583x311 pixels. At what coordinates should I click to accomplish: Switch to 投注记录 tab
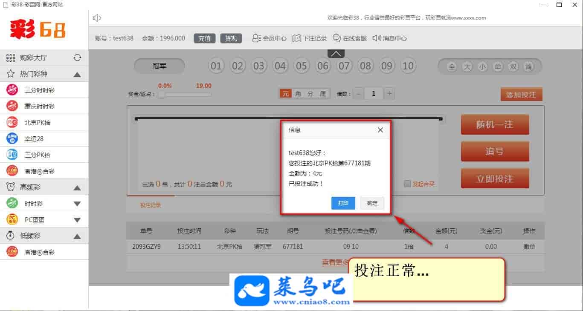tap(151, 205)
